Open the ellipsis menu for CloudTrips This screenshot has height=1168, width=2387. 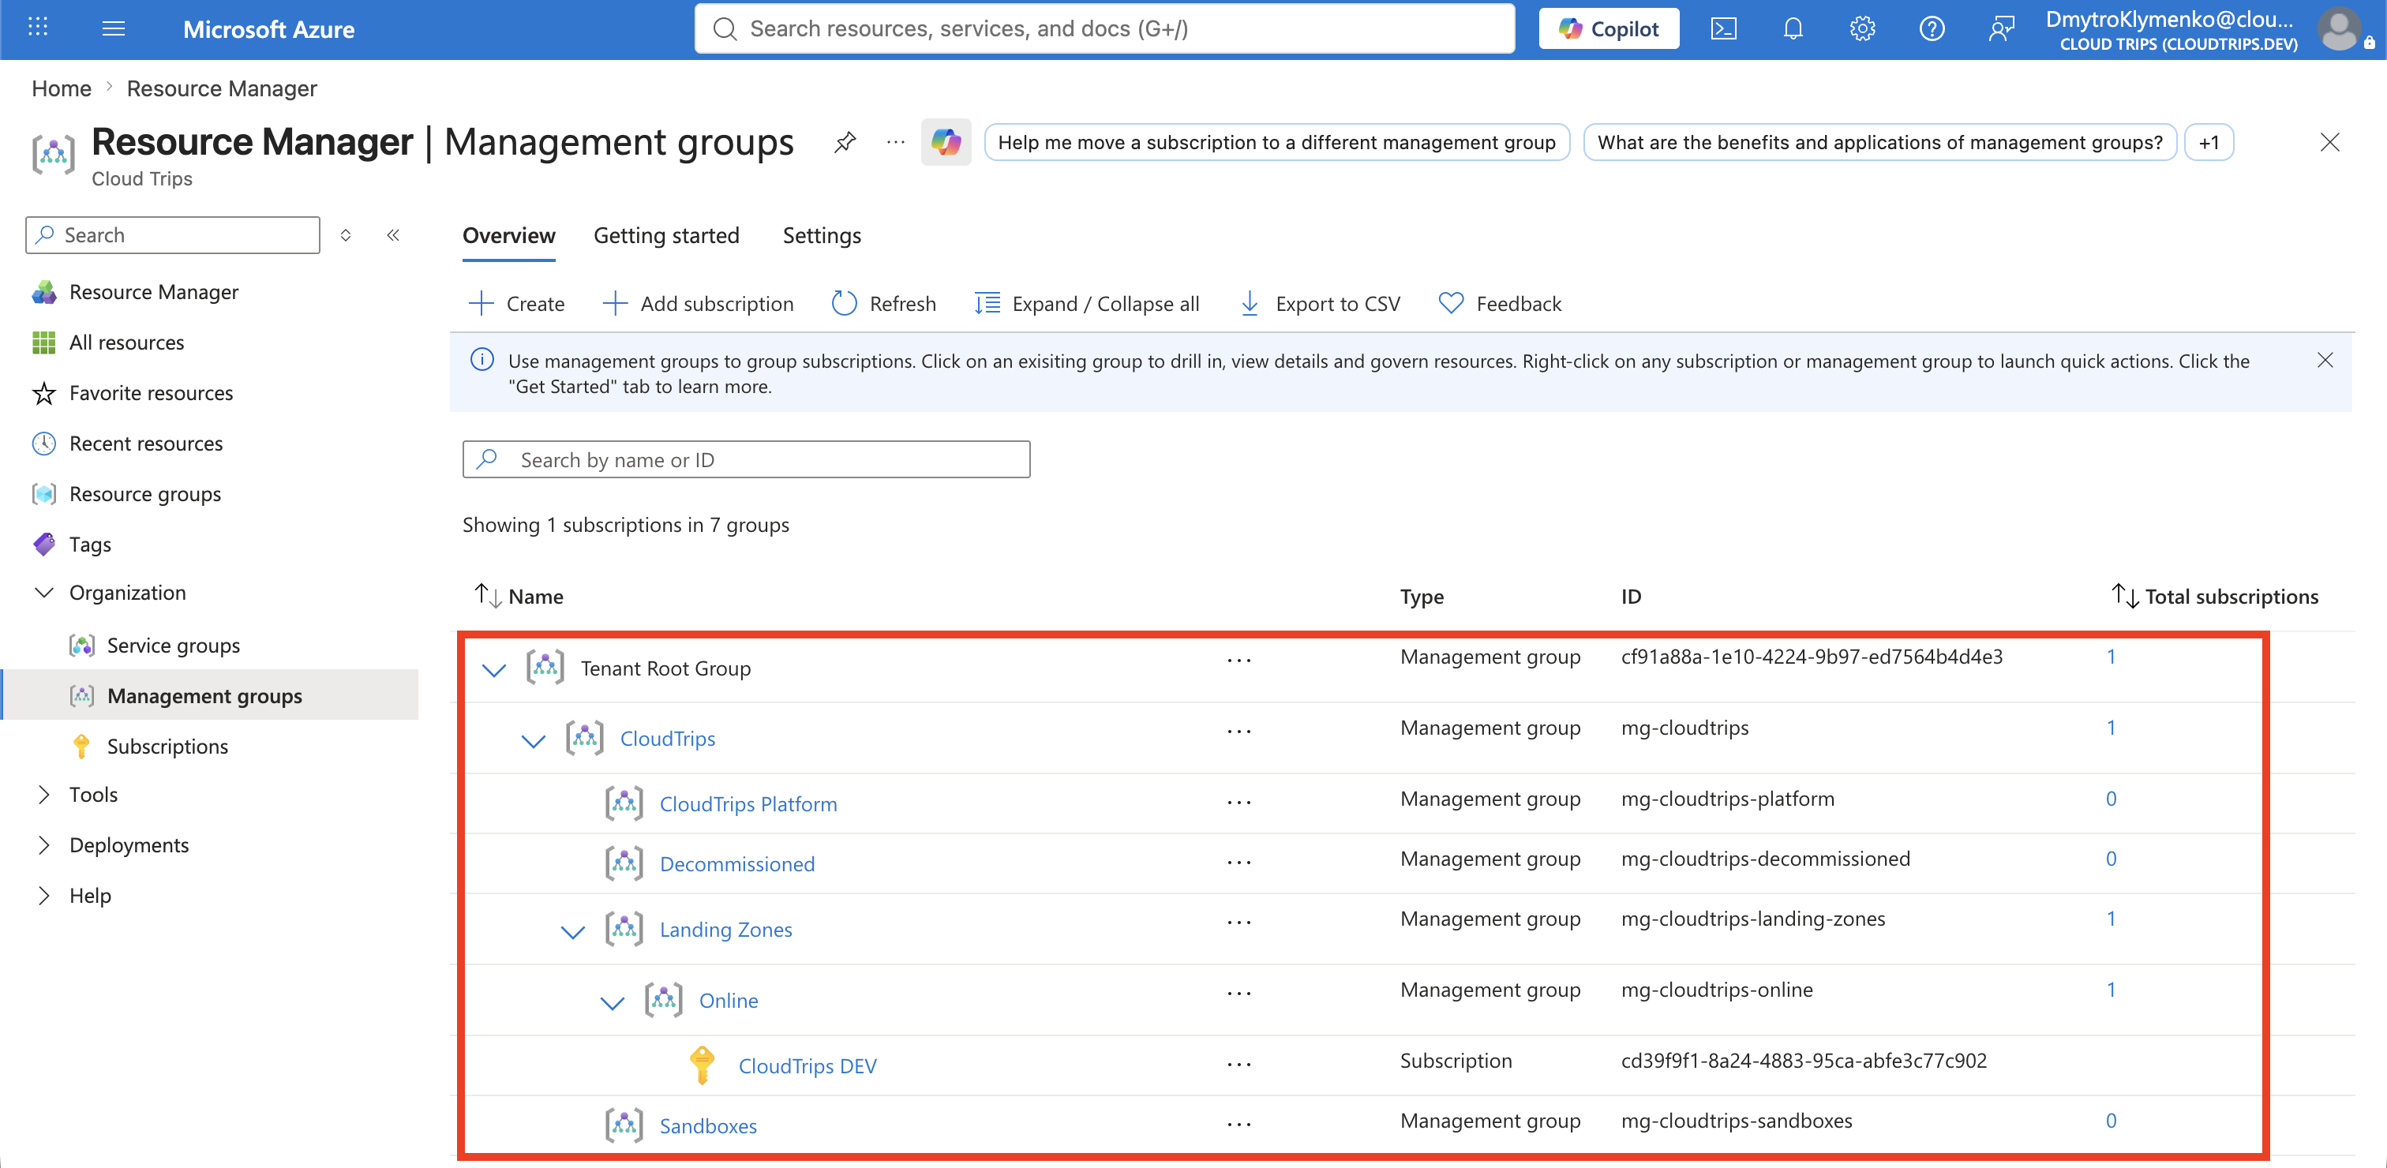tap(1238, 731)
